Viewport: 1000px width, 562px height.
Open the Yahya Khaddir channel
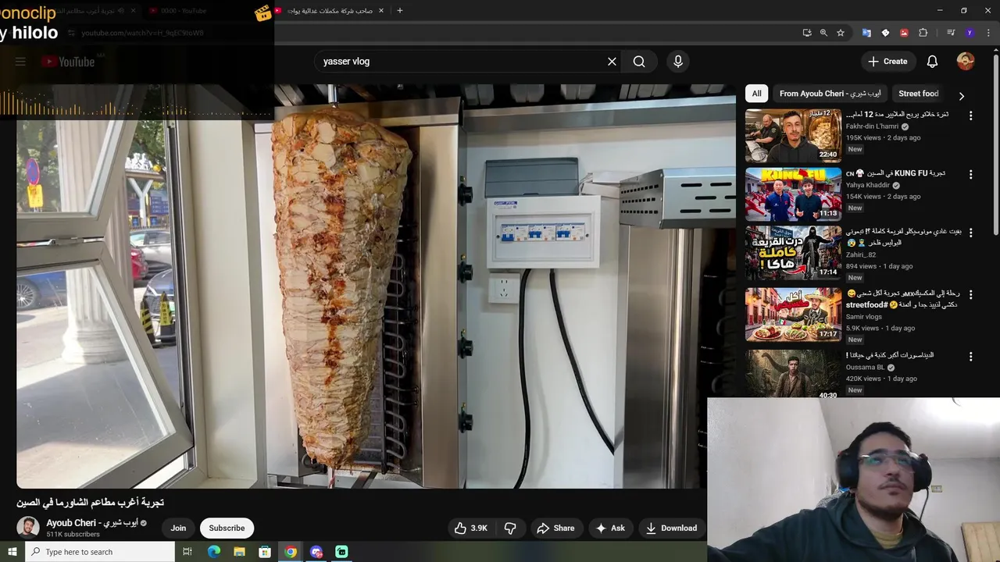[868, 185]
